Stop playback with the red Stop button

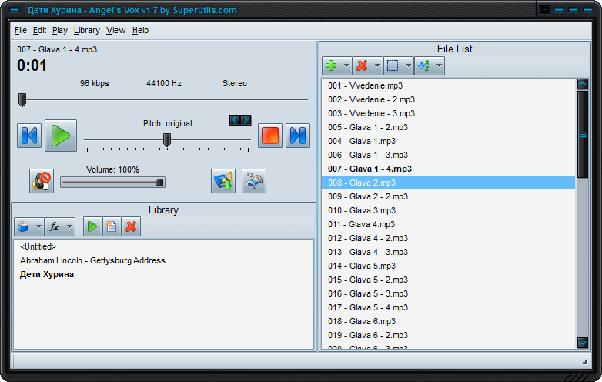click(270, 136)
